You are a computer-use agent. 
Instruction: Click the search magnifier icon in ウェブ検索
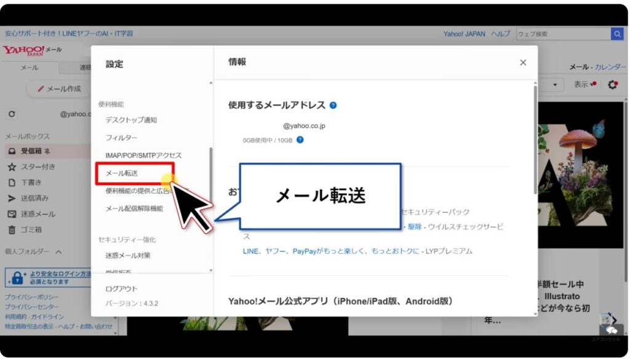(x=618, y=34)
